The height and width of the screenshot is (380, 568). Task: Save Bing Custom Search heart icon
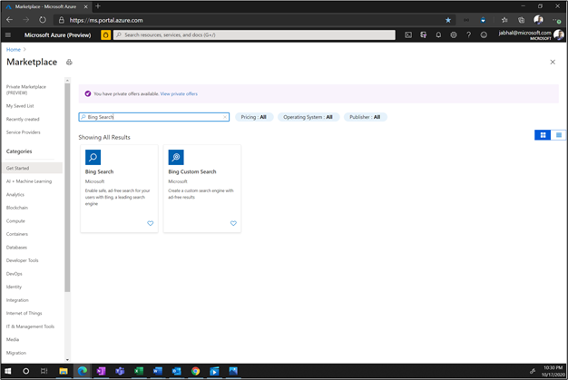click(x=233, y=223)
